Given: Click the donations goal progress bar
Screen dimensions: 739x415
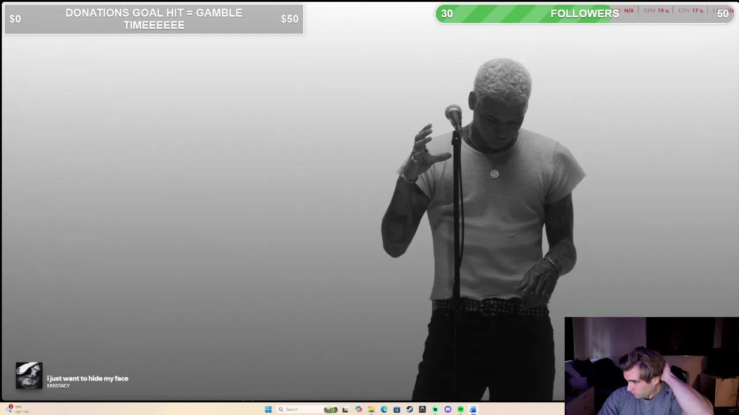Looking at the screenshot, I should click(154, 19).
